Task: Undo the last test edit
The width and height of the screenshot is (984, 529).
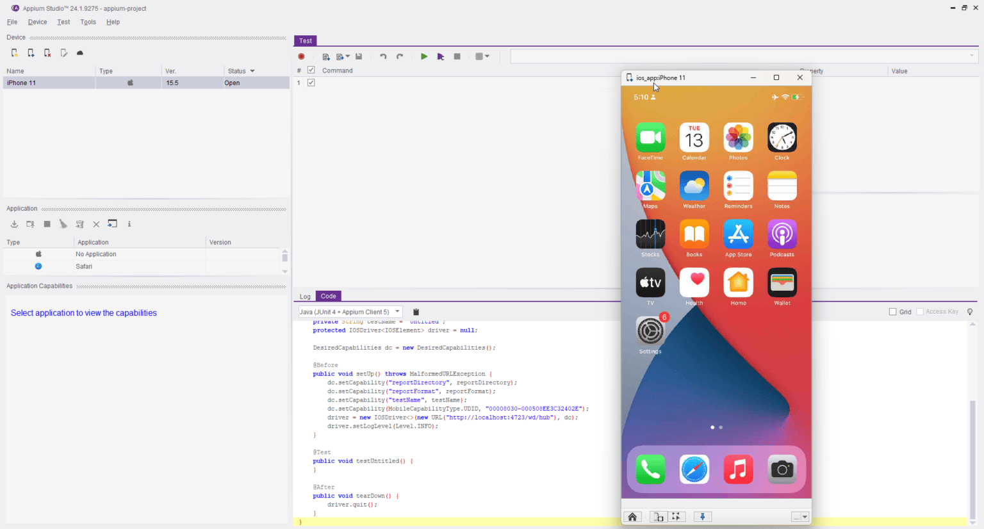Action: click(382, 56)
